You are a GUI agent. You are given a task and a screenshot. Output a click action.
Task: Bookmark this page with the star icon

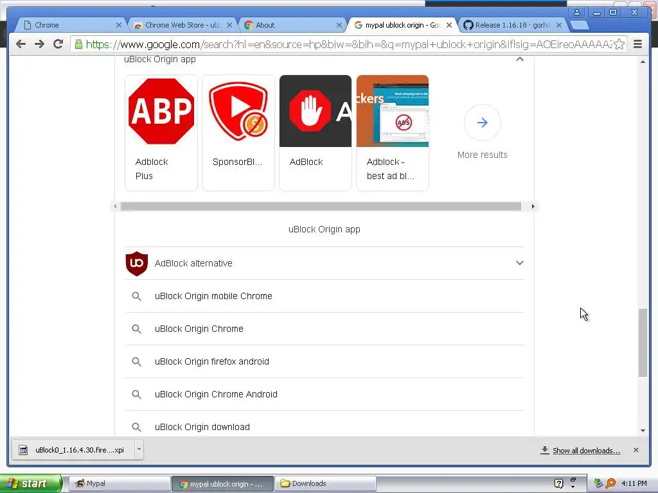(x=619, y=44)
